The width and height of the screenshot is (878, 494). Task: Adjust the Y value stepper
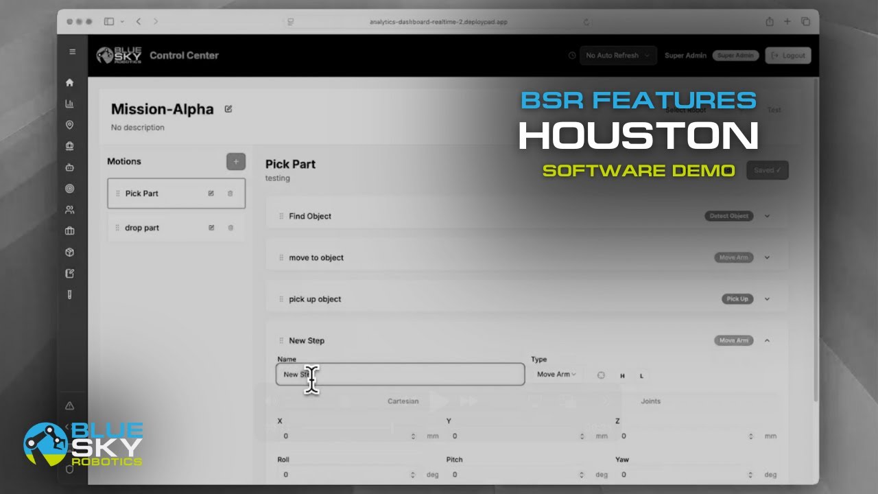(x=582, y=436)
